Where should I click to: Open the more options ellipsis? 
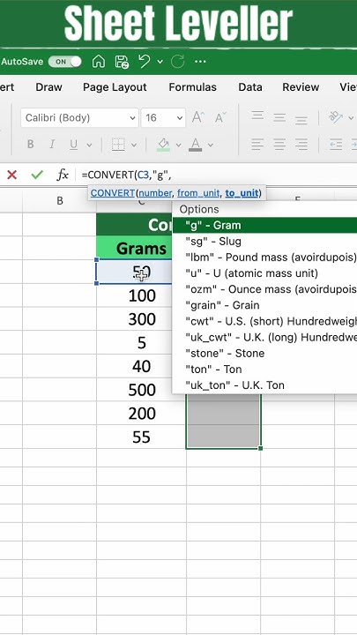200,62
